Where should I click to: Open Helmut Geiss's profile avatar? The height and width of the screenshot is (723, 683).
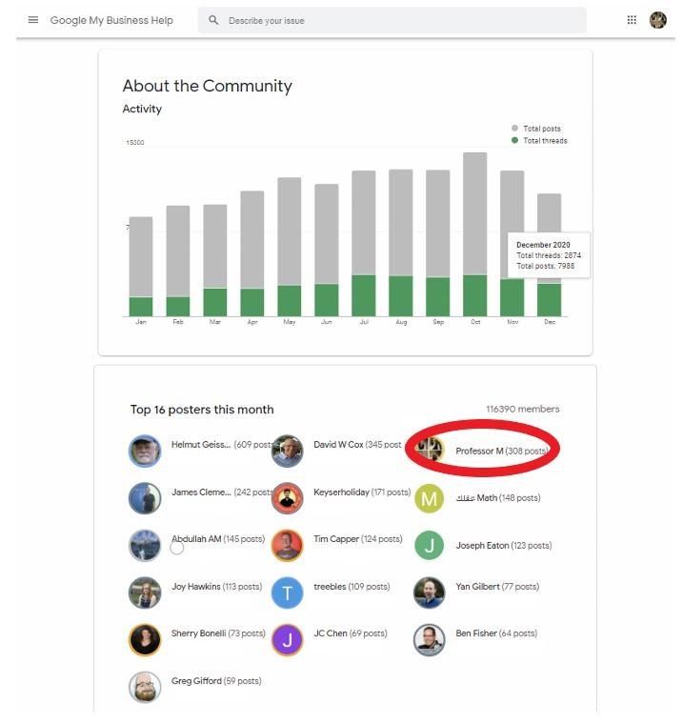[145, 451]
